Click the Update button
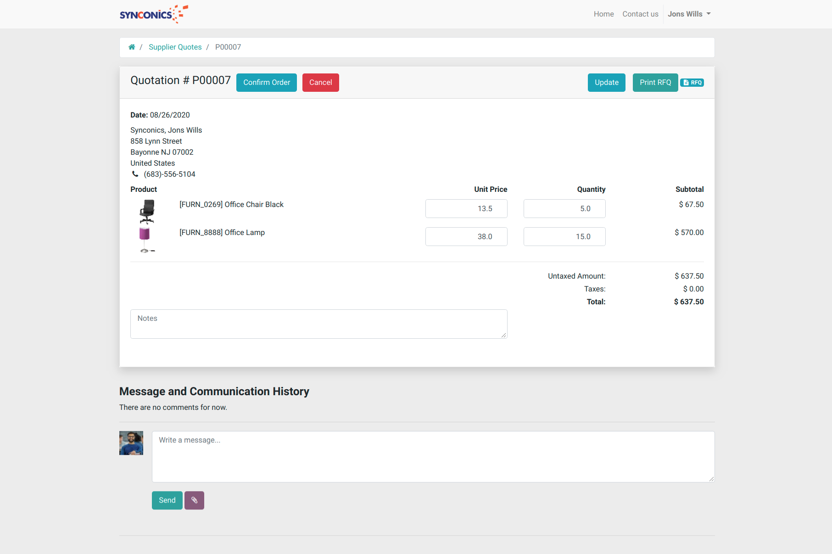This screenshot has height=554, width=832. pos(606,83)
